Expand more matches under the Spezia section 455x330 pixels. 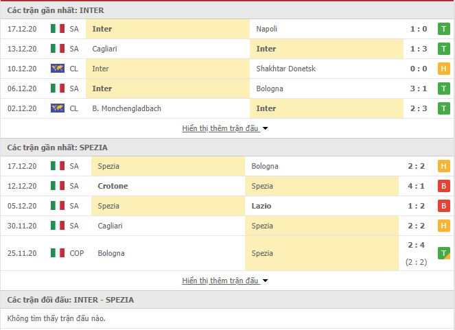coord(220,281)
